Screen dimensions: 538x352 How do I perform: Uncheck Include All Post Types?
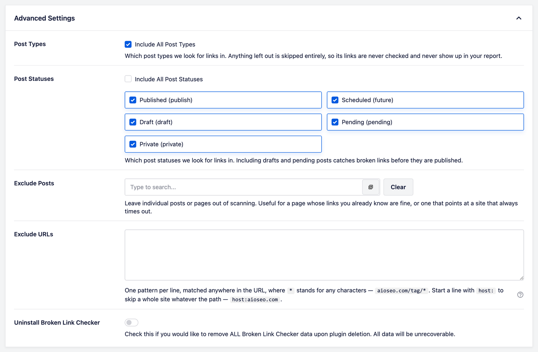pyautogui.click(x=128, y=44)
